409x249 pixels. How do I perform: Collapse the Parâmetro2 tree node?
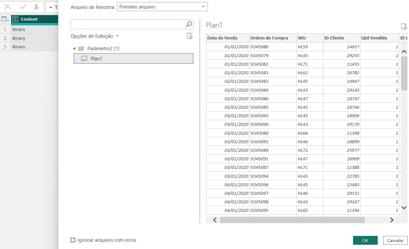(74, 48)
